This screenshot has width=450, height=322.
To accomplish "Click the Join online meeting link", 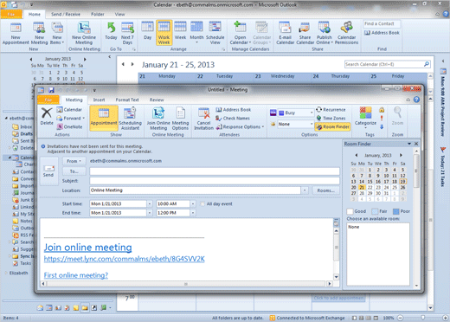I will 88,248.
